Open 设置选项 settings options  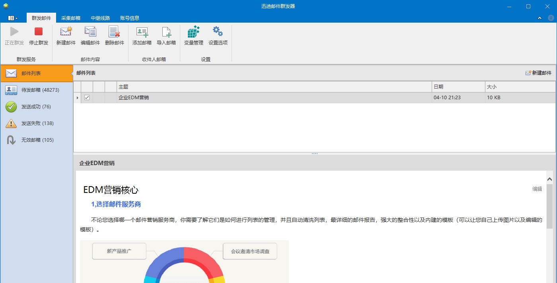click(x=217, y=36)
